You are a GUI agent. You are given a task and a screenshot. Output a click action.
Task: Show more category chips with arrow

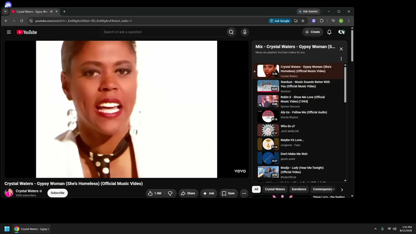point(342,189)
